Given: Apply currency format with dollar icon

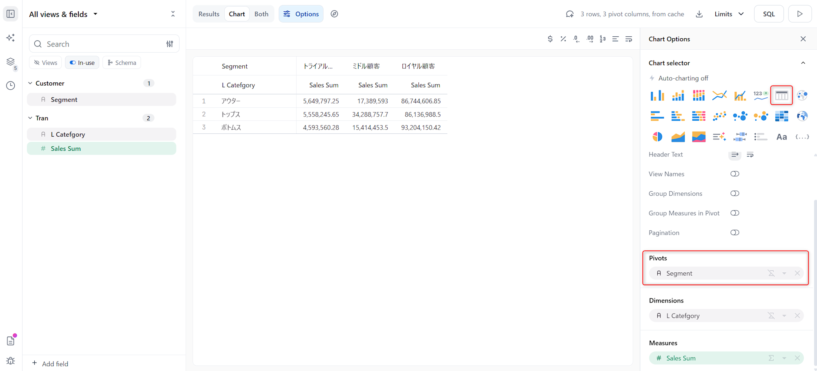Looking at the screenshot, I should [x=550, y=39].
